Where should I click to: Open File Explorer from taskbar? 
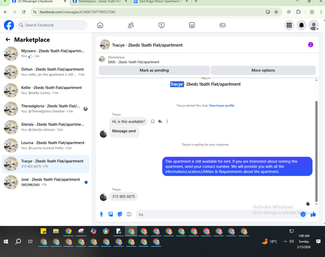click(56, 231)
